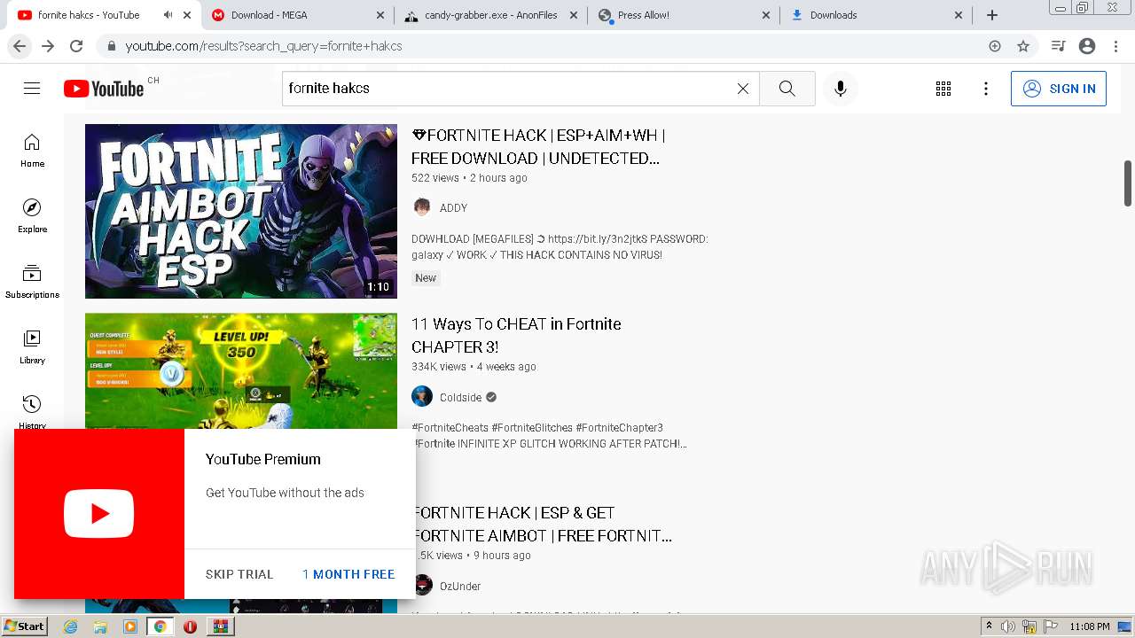The height and width of the screenshot is (638, 1135).
Task: Start voice search with microphone
Action: pyautogui.click(x=841, y=89)
